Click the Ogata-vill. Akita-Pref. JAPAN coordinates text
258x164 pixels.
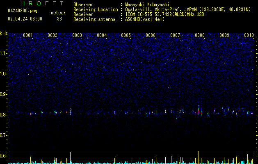click(x=188, y=9)
